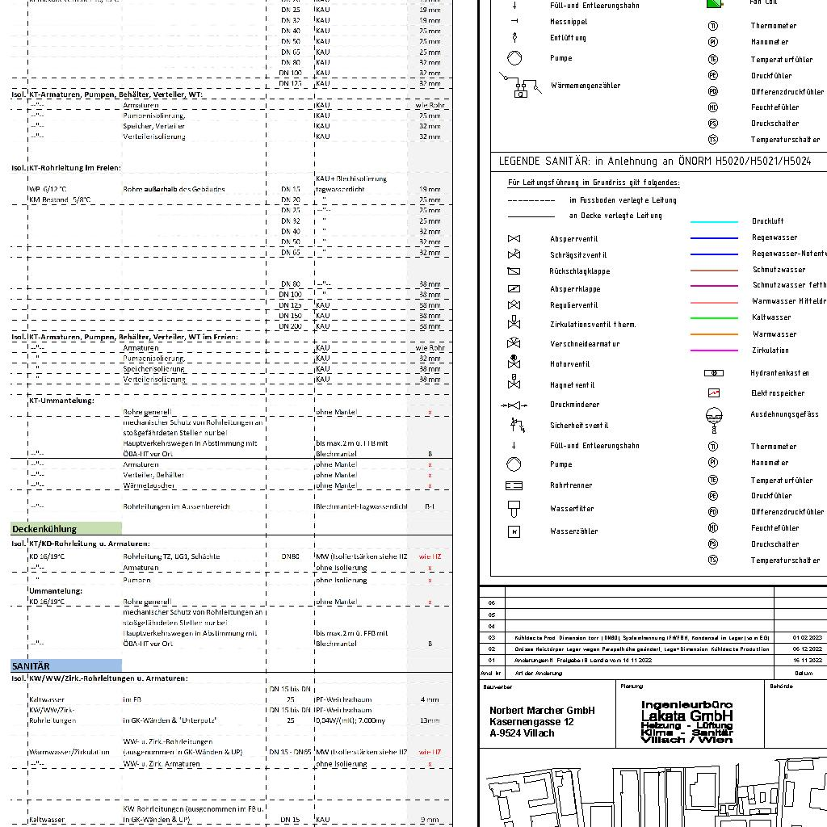Click revision date '06.12.2022'

pos(807,649)
